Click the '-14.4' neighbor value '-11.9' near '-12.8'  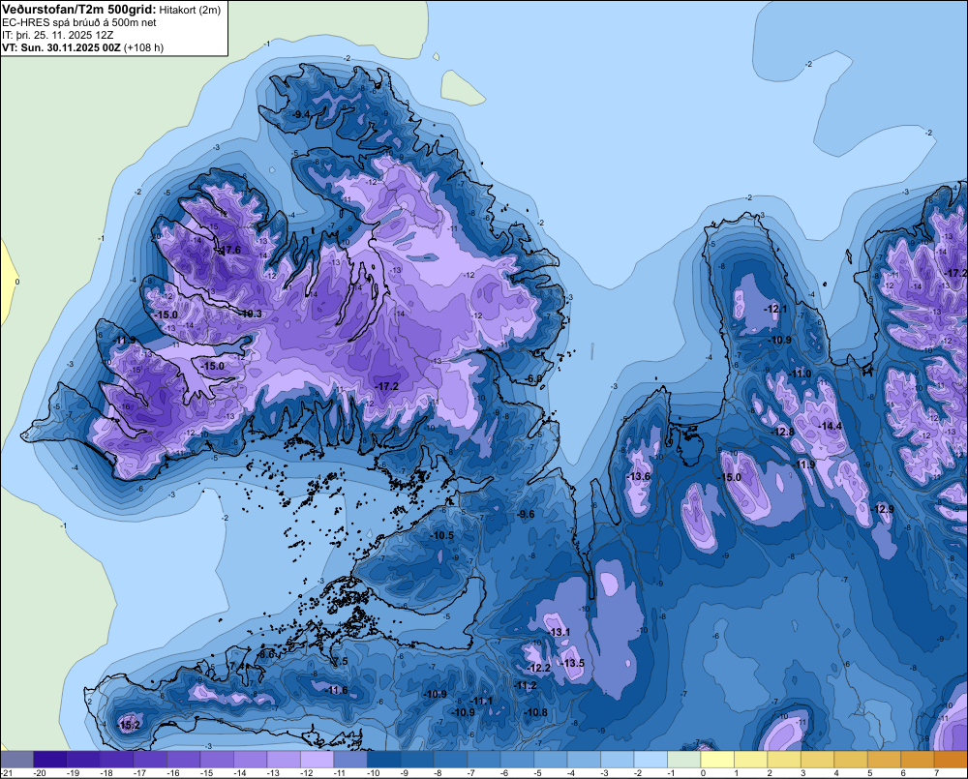tap(805, 464)
